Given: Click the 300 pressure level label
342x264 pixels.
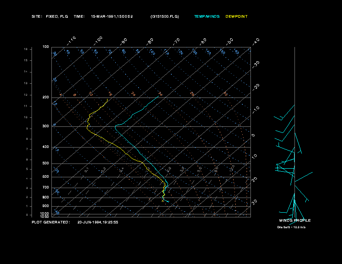Looking at the screenshot, I should [46, 126].
